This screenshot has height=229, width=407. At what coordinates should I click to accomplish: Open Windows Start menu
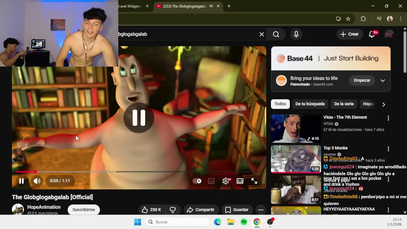[x=138, y=222]
